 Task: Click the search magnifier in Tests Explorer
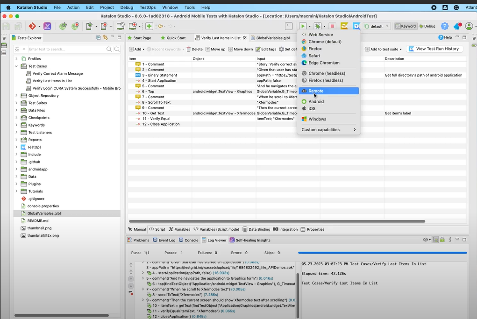pyautogui.click(x=109, y=49)
